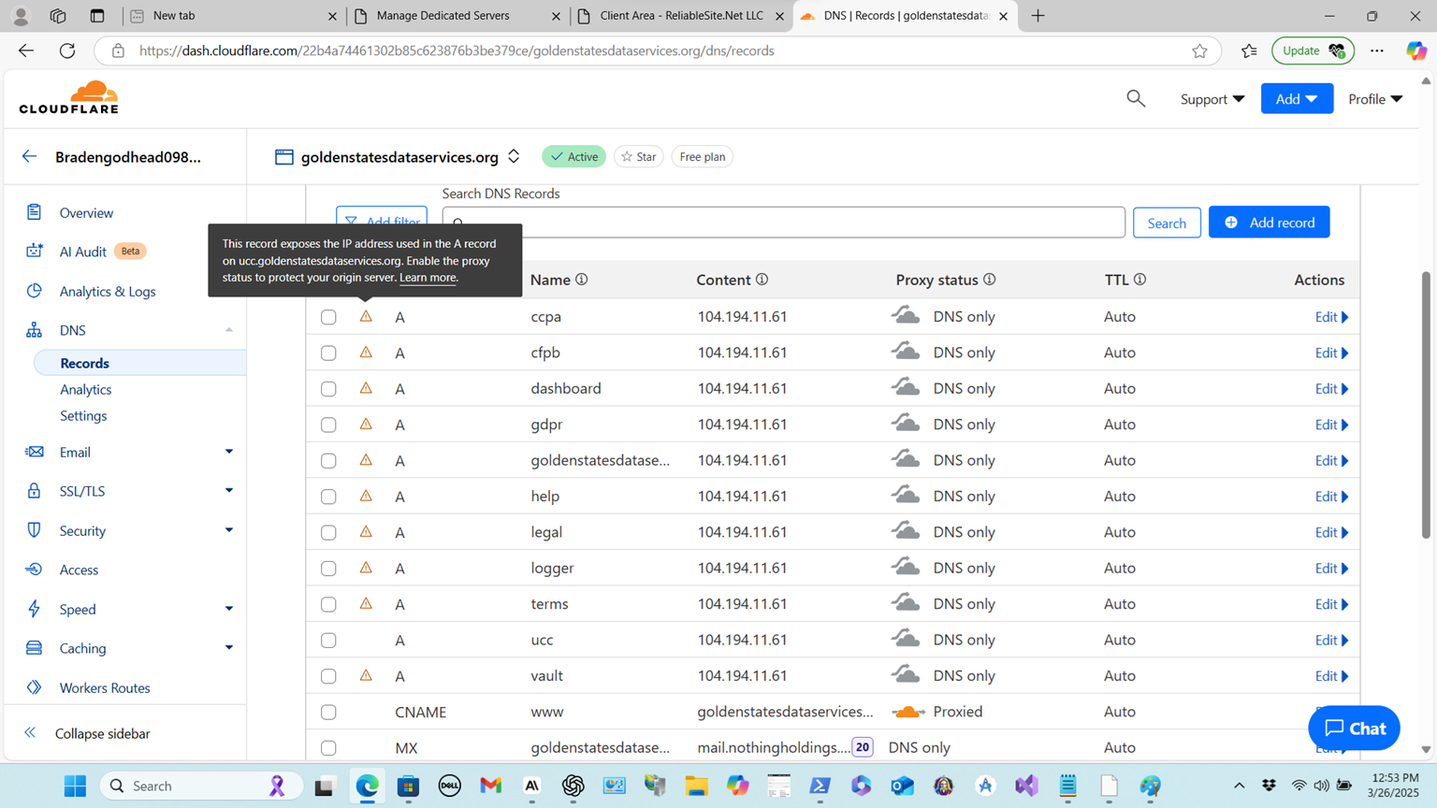Click the warning triangle on the dashboard row
The height and width of the screenshot is (808, 1437).
(x=366, y=388)
